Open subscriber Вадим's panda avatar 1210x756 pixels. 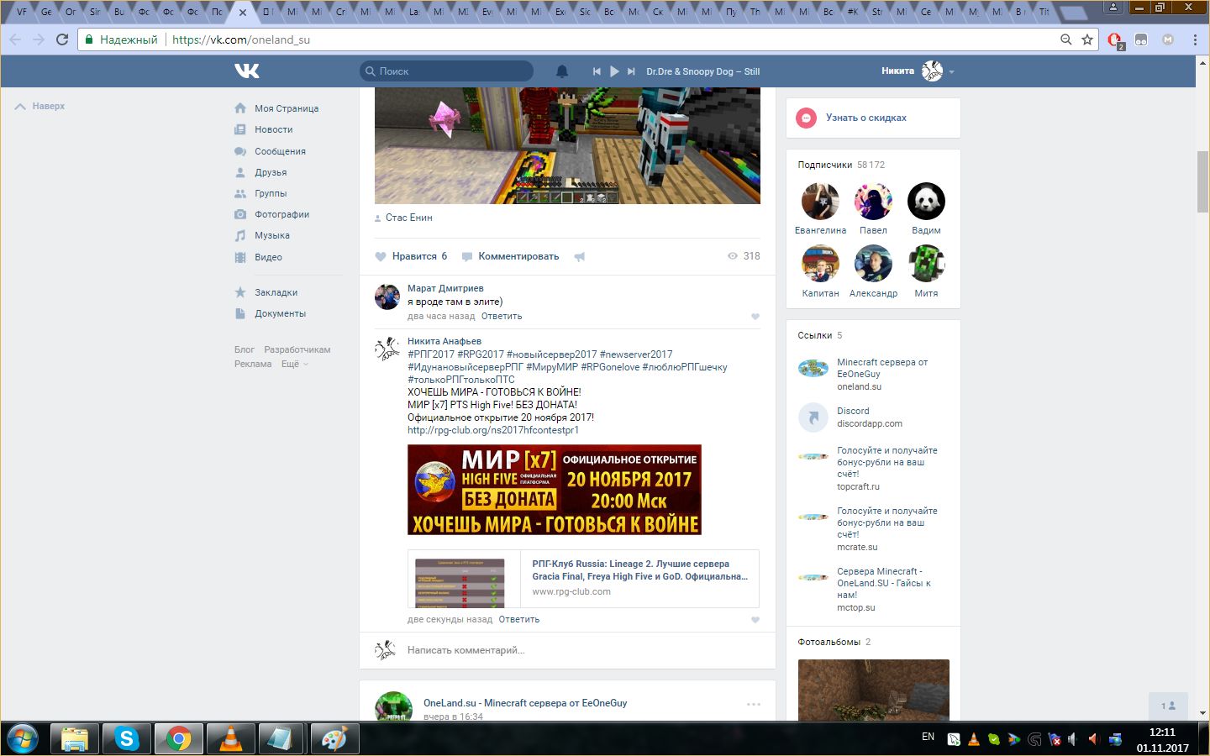tap(926, 202)
